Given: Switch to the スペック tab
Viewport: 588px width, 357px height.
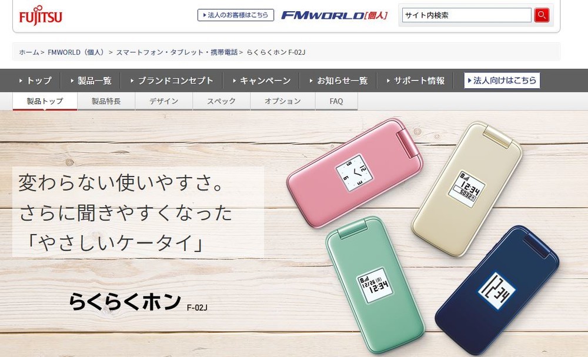Looking at the screenshot, I should [222, 101].
